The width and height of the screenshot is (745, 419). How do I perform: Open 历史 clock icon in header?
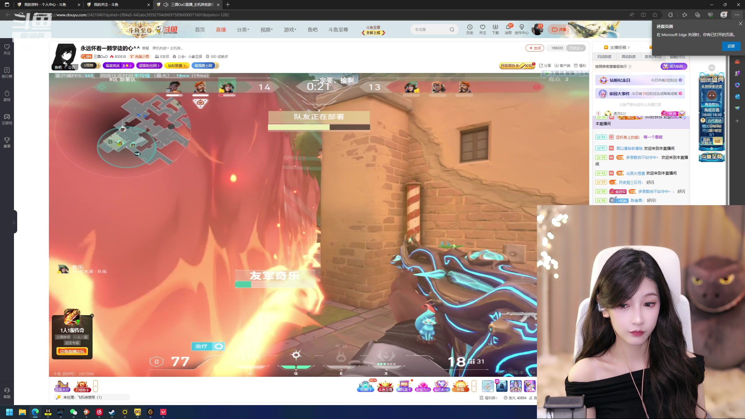tap(470, 29)
